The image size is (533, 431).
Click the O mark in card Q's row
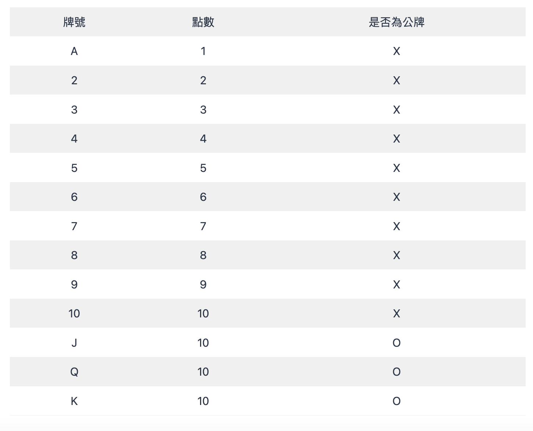(396, 372)
